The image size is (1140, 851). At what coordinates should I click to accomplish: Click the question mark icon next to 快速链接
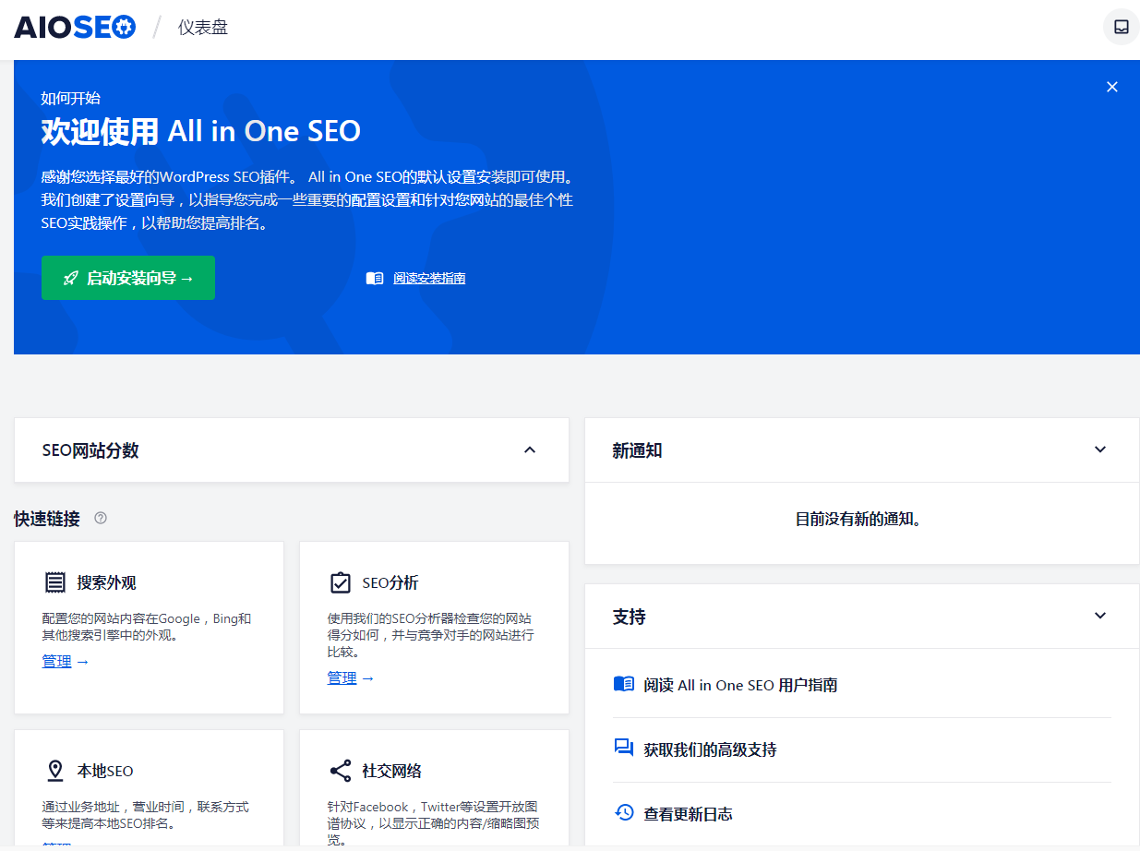point(101,519)
